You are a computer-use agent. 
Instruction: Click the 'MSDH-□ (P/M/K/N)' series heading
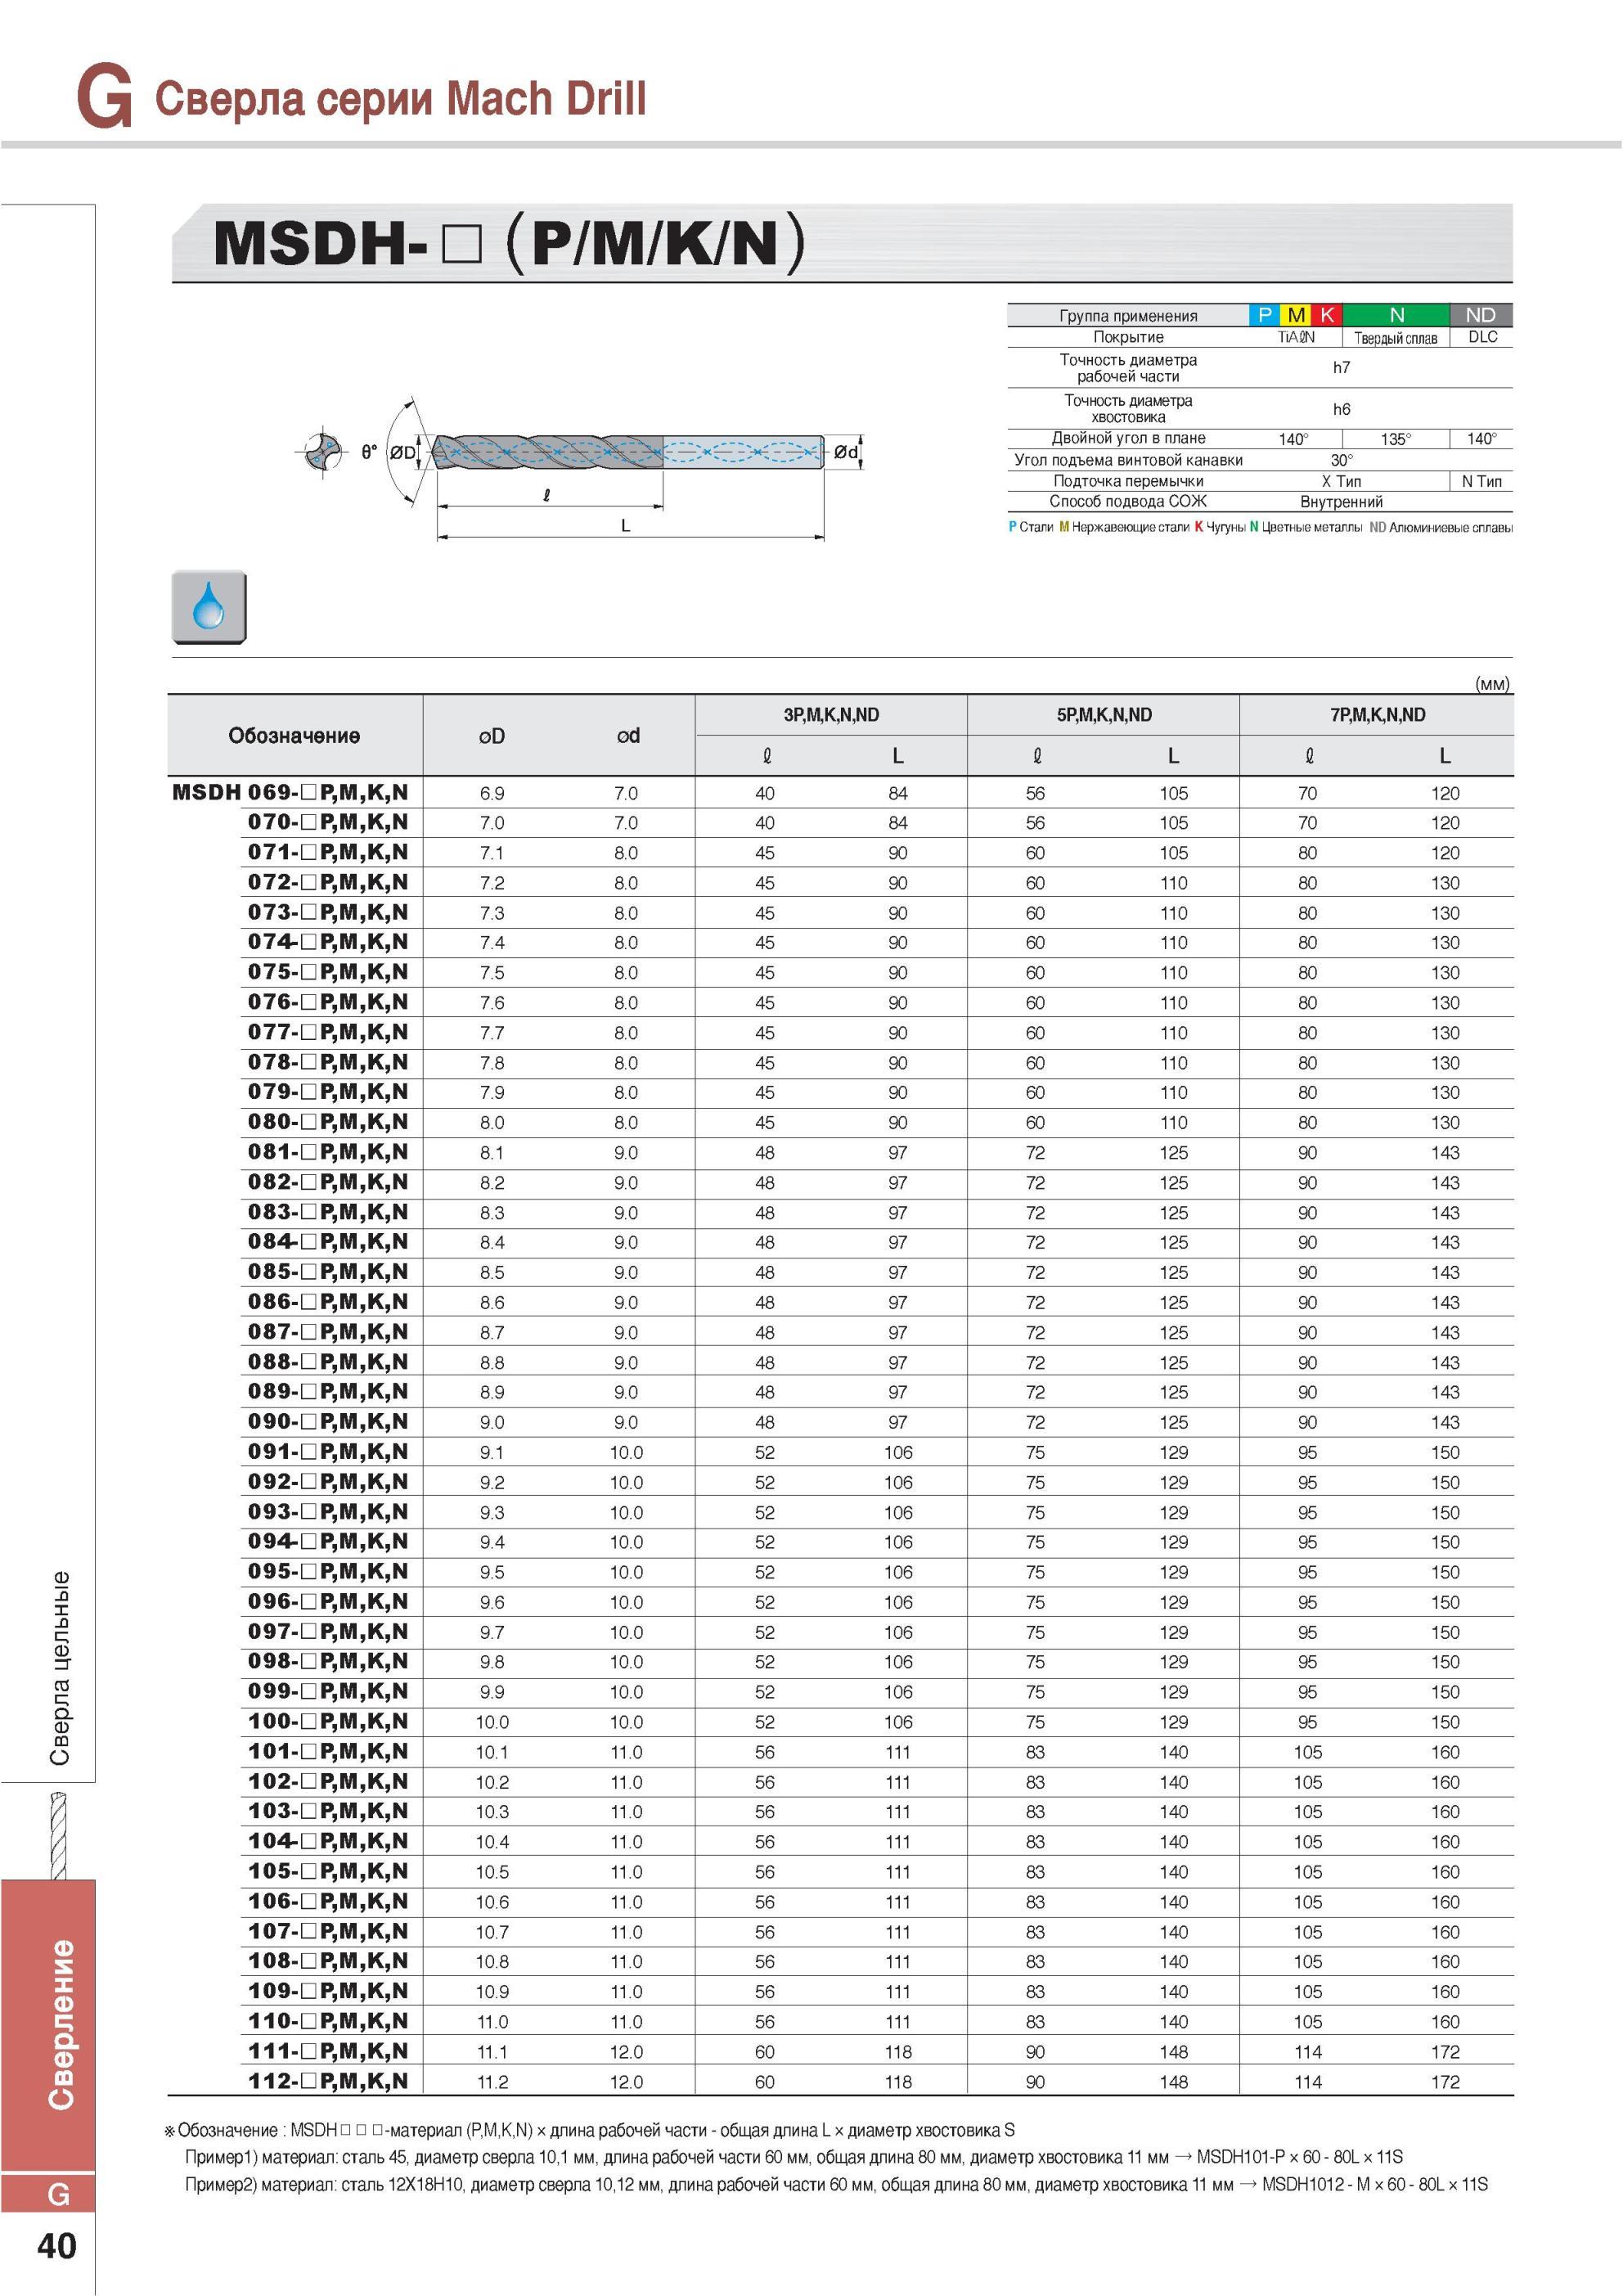tap(509, 242)
